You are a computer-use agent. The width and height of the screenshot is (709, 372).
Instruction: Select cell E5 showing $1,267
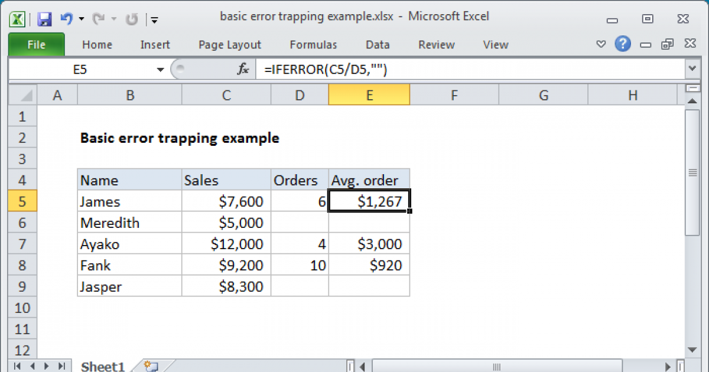pyautogui.click(x=369, y=201)
